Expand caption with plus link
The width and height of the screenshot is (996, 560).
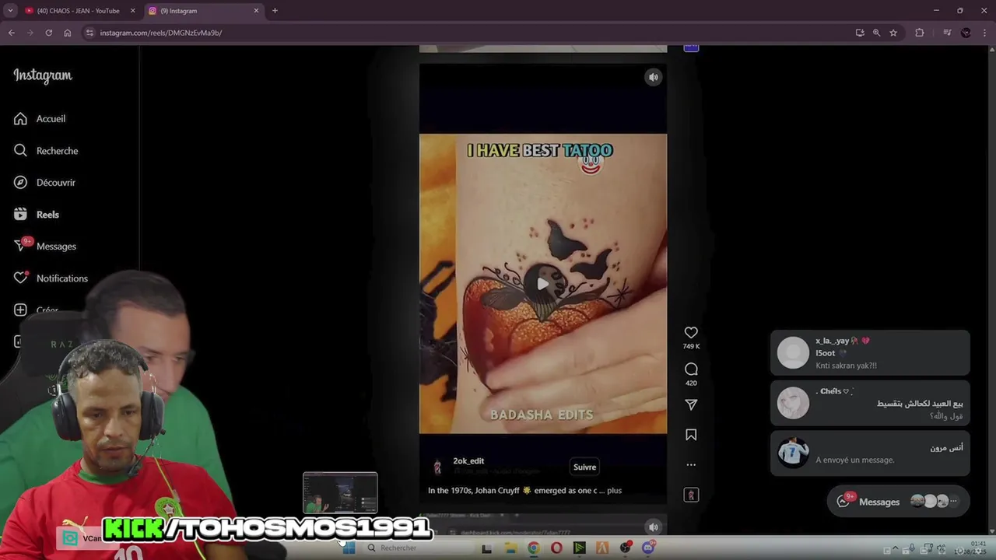click(615, 491)
